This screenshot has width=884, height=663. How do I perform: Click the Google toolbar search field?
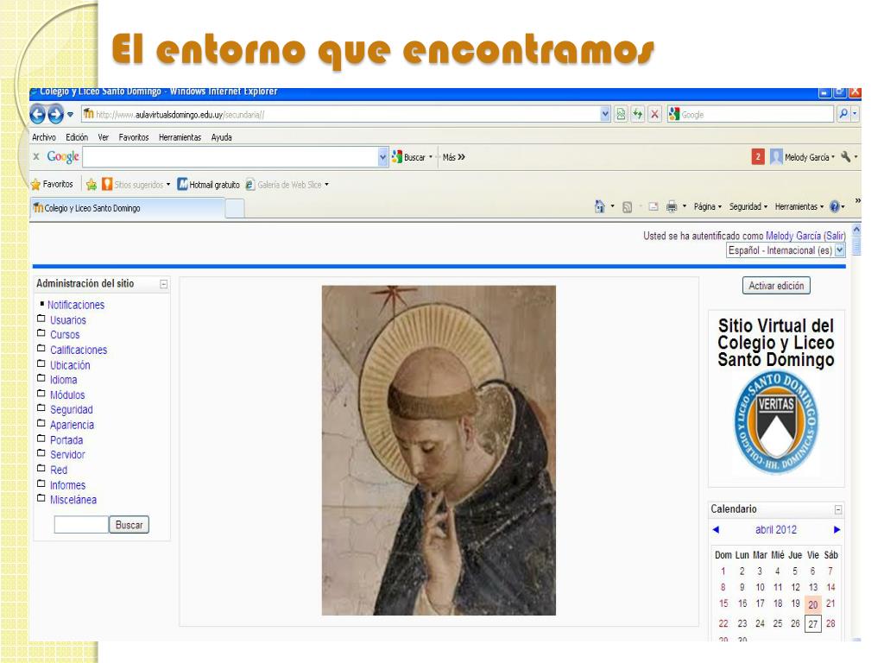click(x=230, y=157)
